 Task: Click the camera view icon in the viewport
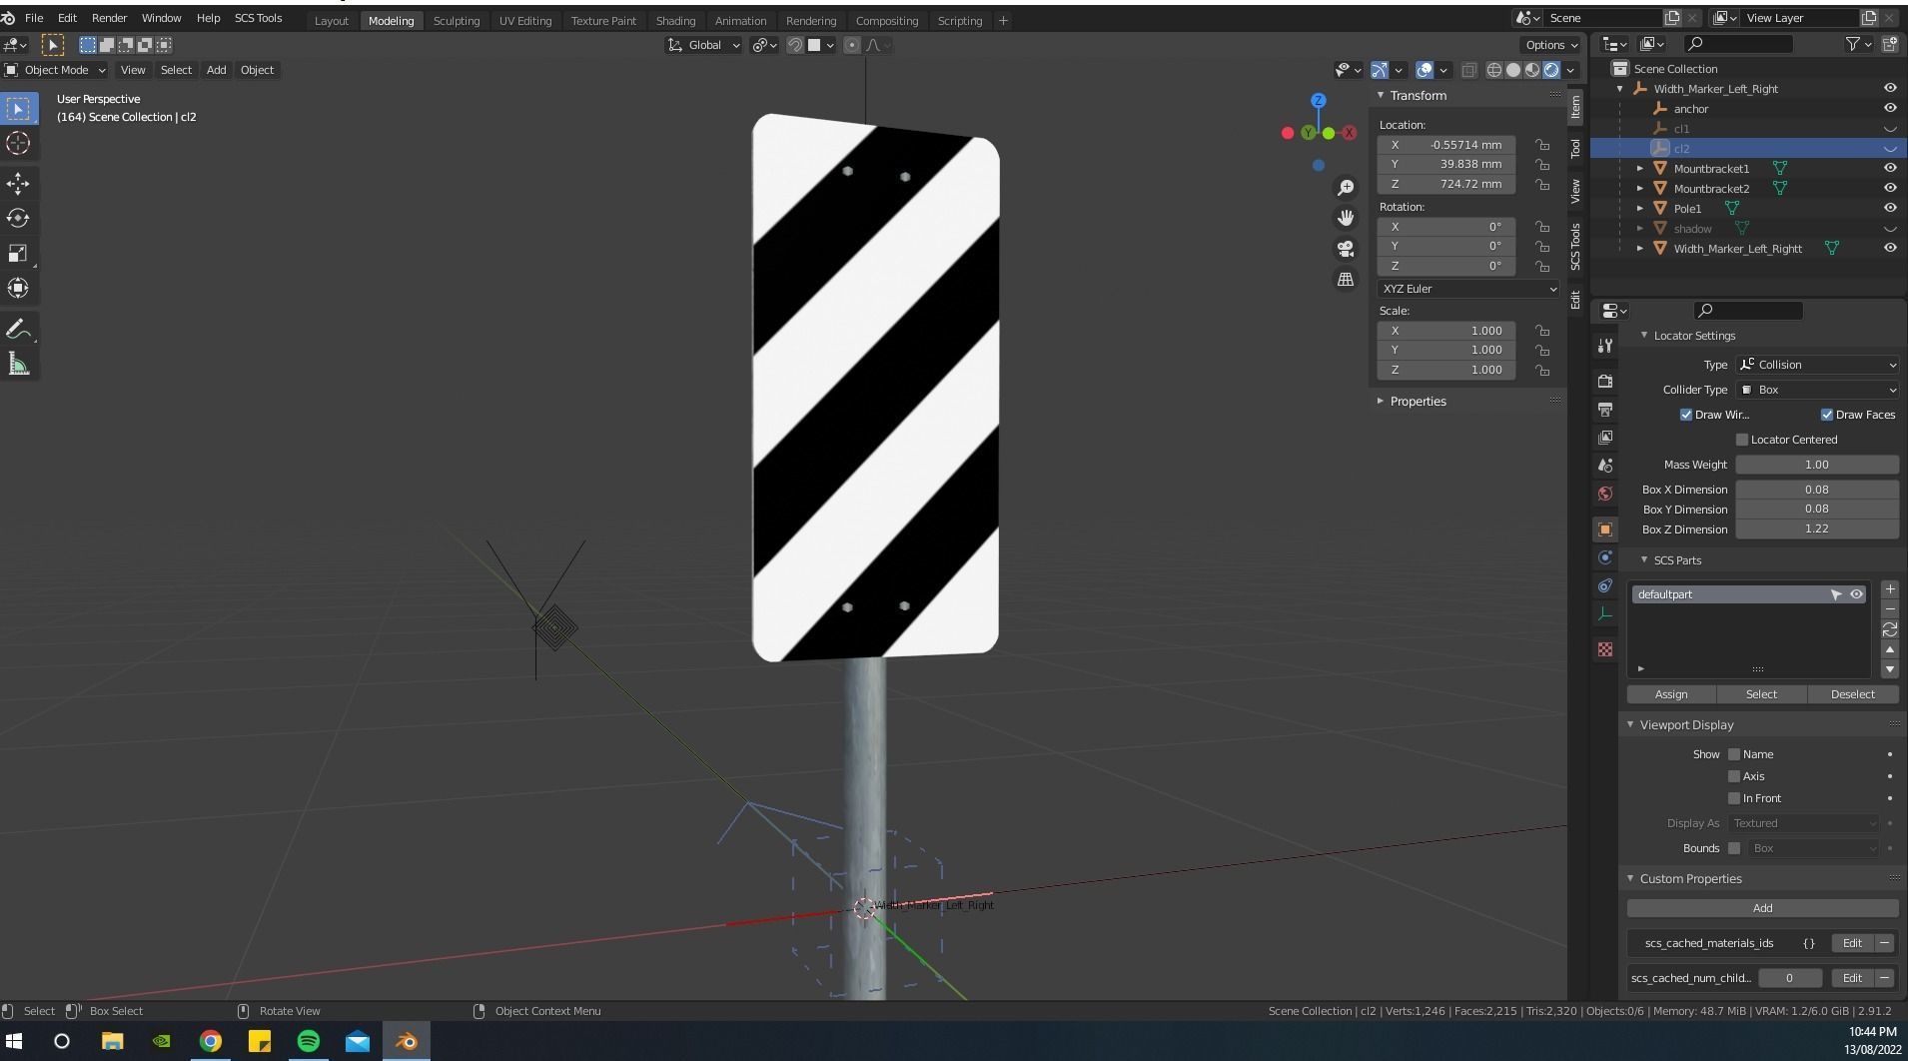pyautogui.click(x=1346, y=249)
